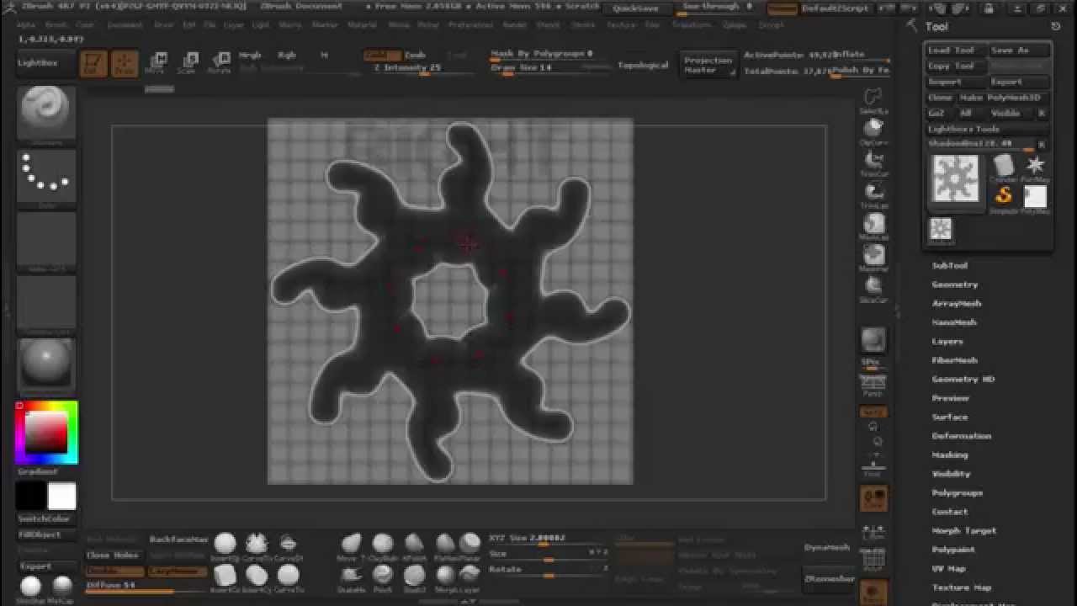Expand the Geometry section
This screenshot has height=606, width=1077.
[955, 284]
